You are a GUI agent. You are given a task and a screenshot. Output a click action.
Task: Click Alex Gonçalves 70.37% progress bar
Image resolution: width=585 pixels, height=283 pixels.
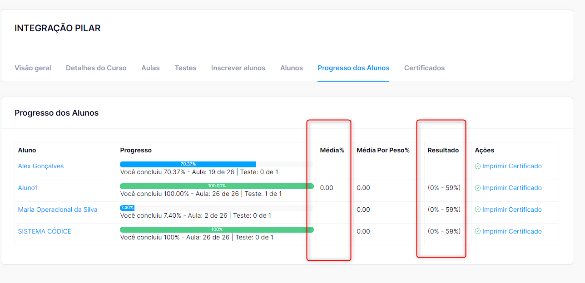[x=188, y=164]
